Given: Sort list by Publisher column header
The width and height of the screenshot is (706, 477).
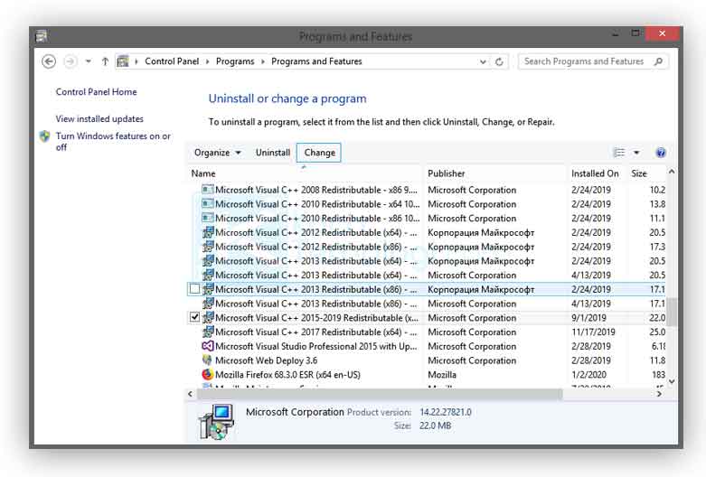Looking at the screenshot, I should click(495, 173).
